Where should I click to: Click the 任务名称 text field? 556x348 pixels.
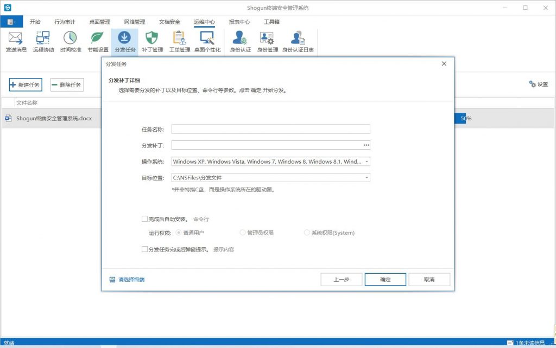270,129
